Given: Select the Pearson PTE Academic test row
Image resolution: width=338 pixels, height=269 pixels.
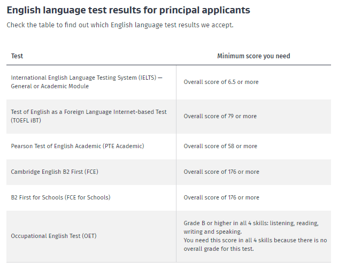Looking at the screenshot, I should [168, 146].
